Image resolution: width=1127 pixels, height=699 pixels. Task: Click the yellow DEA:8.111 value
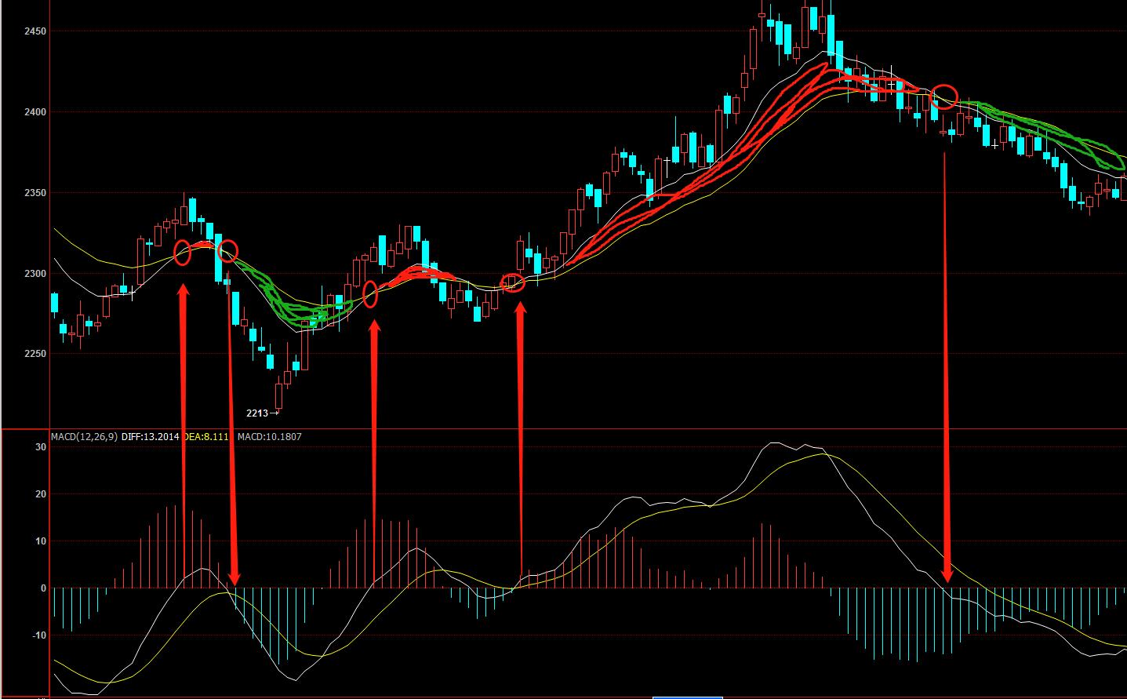pyautogui.click(x=207, y=437)
